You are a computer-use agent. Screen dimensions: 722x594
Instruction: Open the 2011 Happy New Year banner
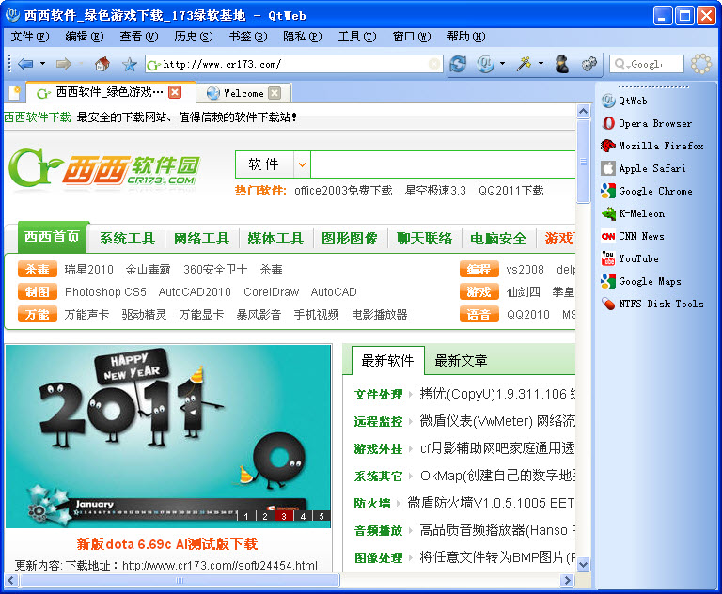click(x=168, y=436)
